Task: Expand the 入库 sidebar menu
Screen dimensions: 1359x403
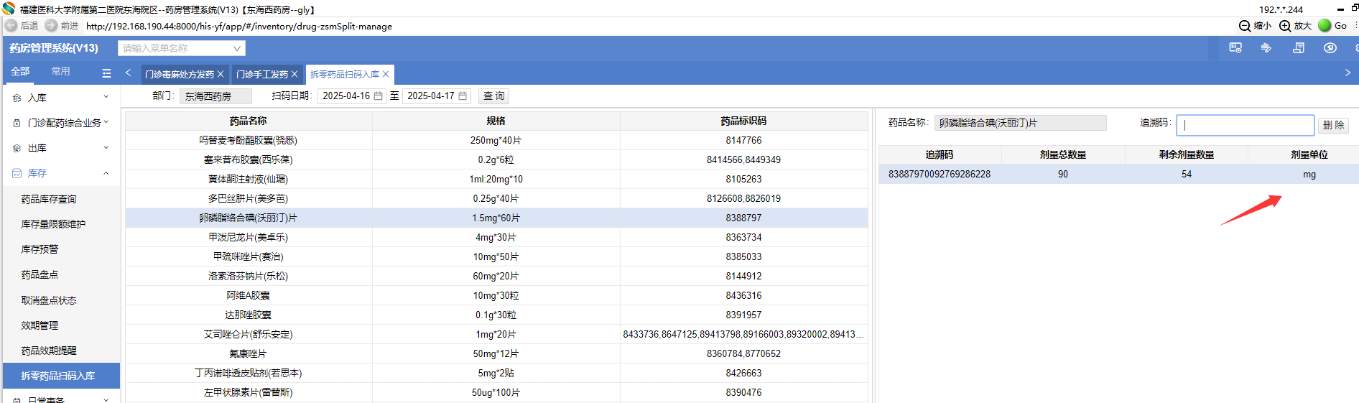Action: (61, 98)
